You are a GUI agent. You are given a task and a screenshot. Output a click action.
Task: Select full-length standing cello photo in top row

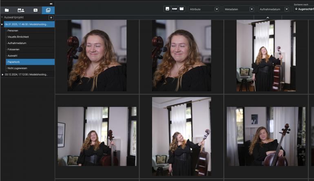click(266, 55)
